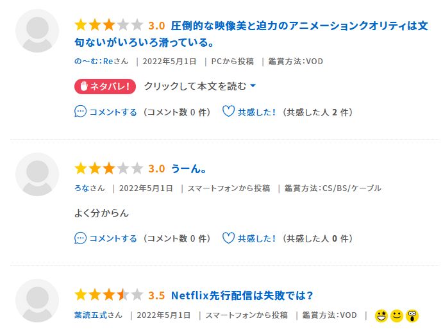Click コメントする text on ろな's review
Image resolution: width=443 pixels, height=332 pixels.
point(113,238)
